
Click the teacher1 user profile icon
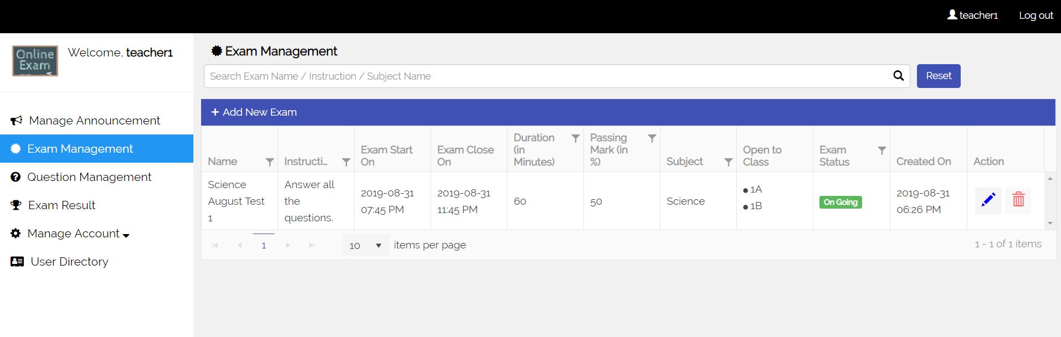(952, 15)
